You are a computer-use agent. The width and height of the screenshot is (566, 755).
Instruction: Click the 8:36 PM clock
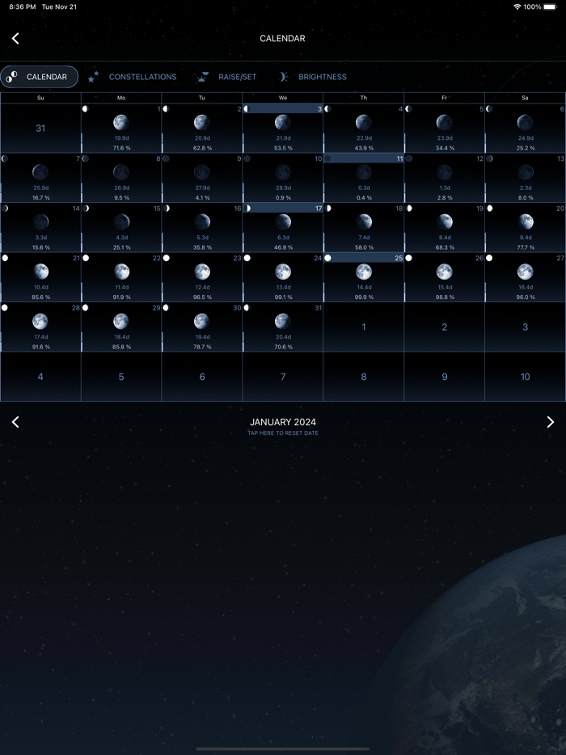23,6
